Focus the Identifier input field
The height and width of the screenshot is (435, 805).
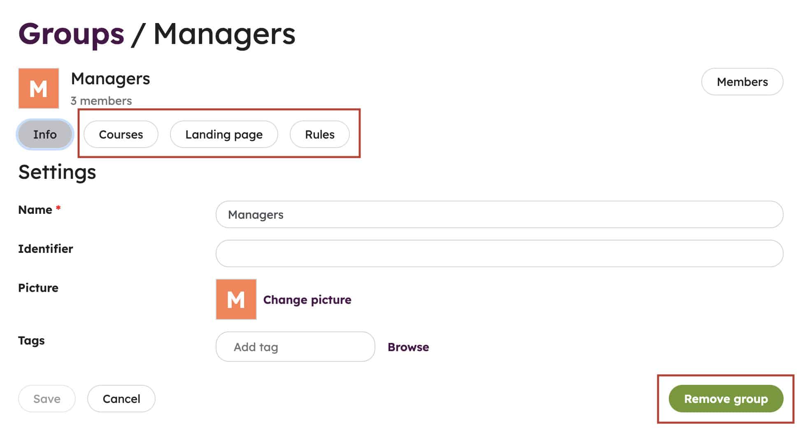coord(499,253)
